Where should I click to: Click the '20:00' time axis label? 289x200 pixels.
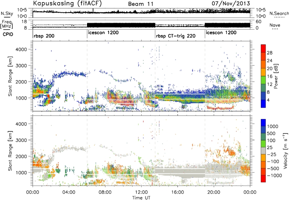click(214, 192)
